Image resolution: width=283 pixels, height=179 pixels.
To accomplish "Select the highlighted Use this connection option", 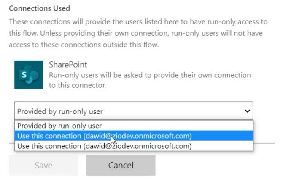I will pyautogui.click(x=134, y=136).
